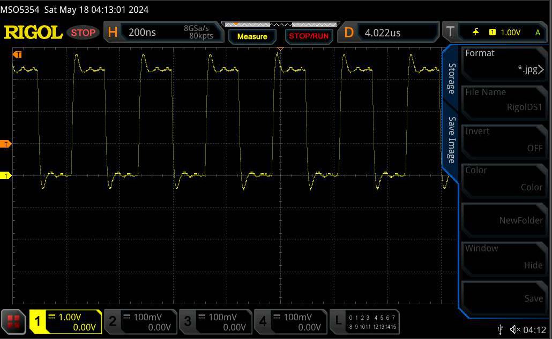Click the waveform position slider at top center
This screenshot has height=339, width=552.
coord(280,25)
